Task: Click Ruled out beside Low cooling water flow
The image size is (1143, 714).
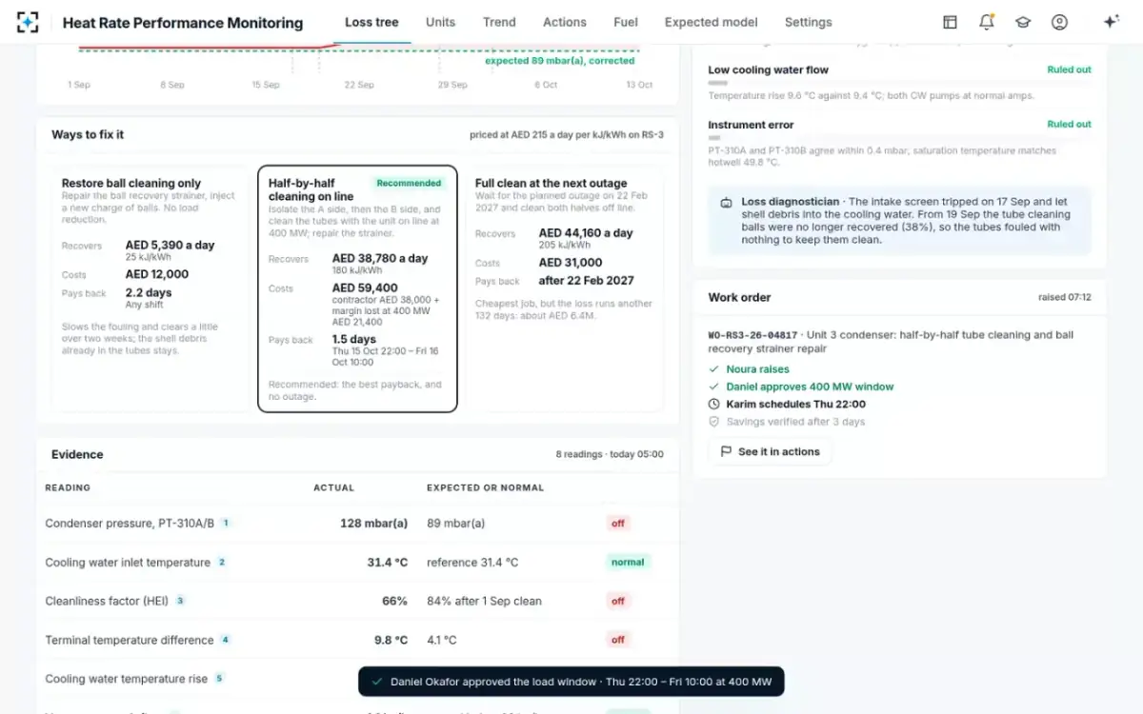Action: coord(1070,69)
